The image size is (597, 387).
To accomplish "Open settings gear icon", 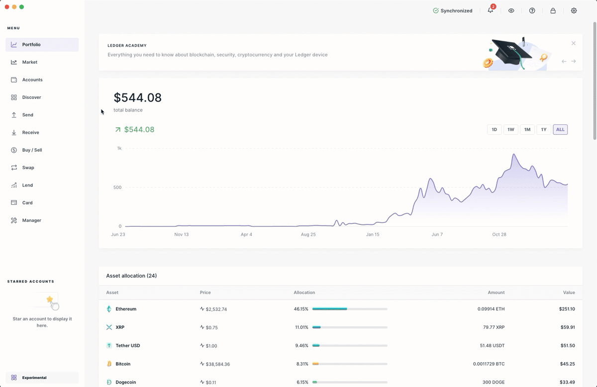I will [x=574, y=10].
